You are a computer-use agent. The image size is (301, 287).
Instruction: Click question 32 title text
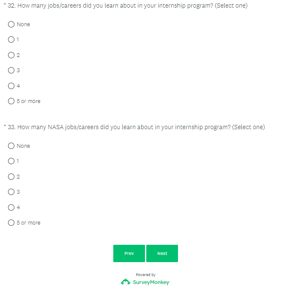[128, 5]
